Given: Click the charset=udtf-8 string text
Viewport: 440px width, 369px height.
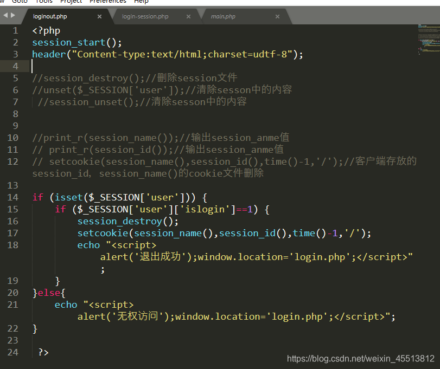Looking at the screenshot, I should [x=250, y=54].
